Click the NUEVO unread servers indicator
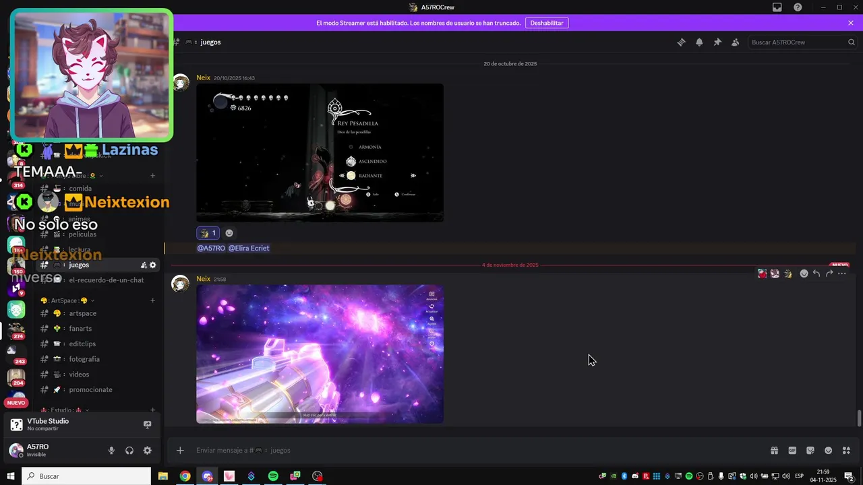863x485 pixels. click(x=16, y=403)
